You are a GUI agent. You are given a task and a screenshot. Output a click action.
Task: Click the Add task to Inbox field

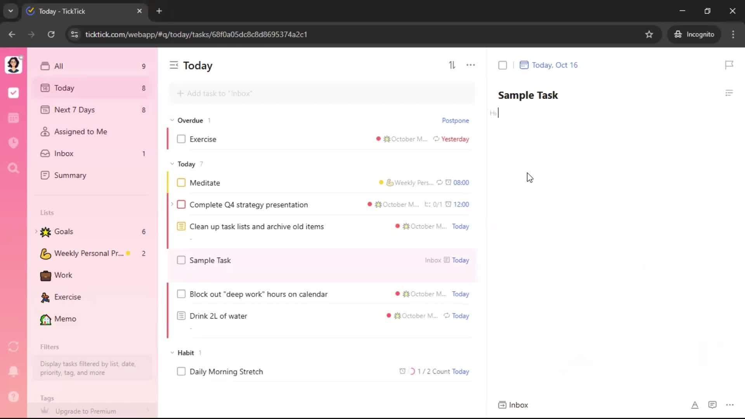tap(322, 93)
